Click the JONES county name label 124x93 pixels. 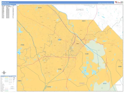point(80,10)
